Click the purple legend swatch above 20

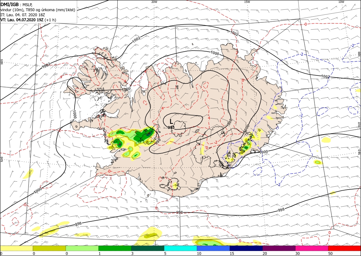point(279,248)
